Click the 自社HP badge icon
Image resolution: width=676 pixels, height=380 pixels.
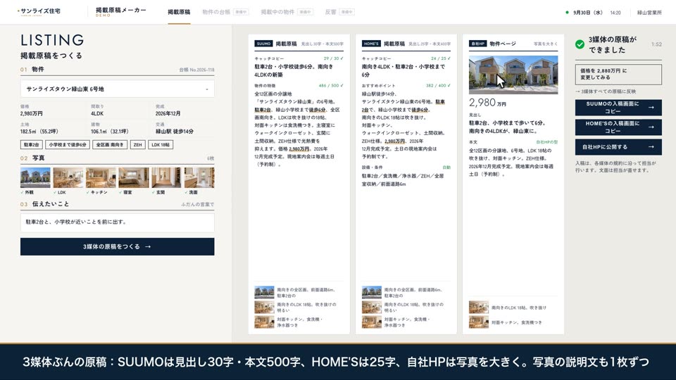(x=477, y=44)
